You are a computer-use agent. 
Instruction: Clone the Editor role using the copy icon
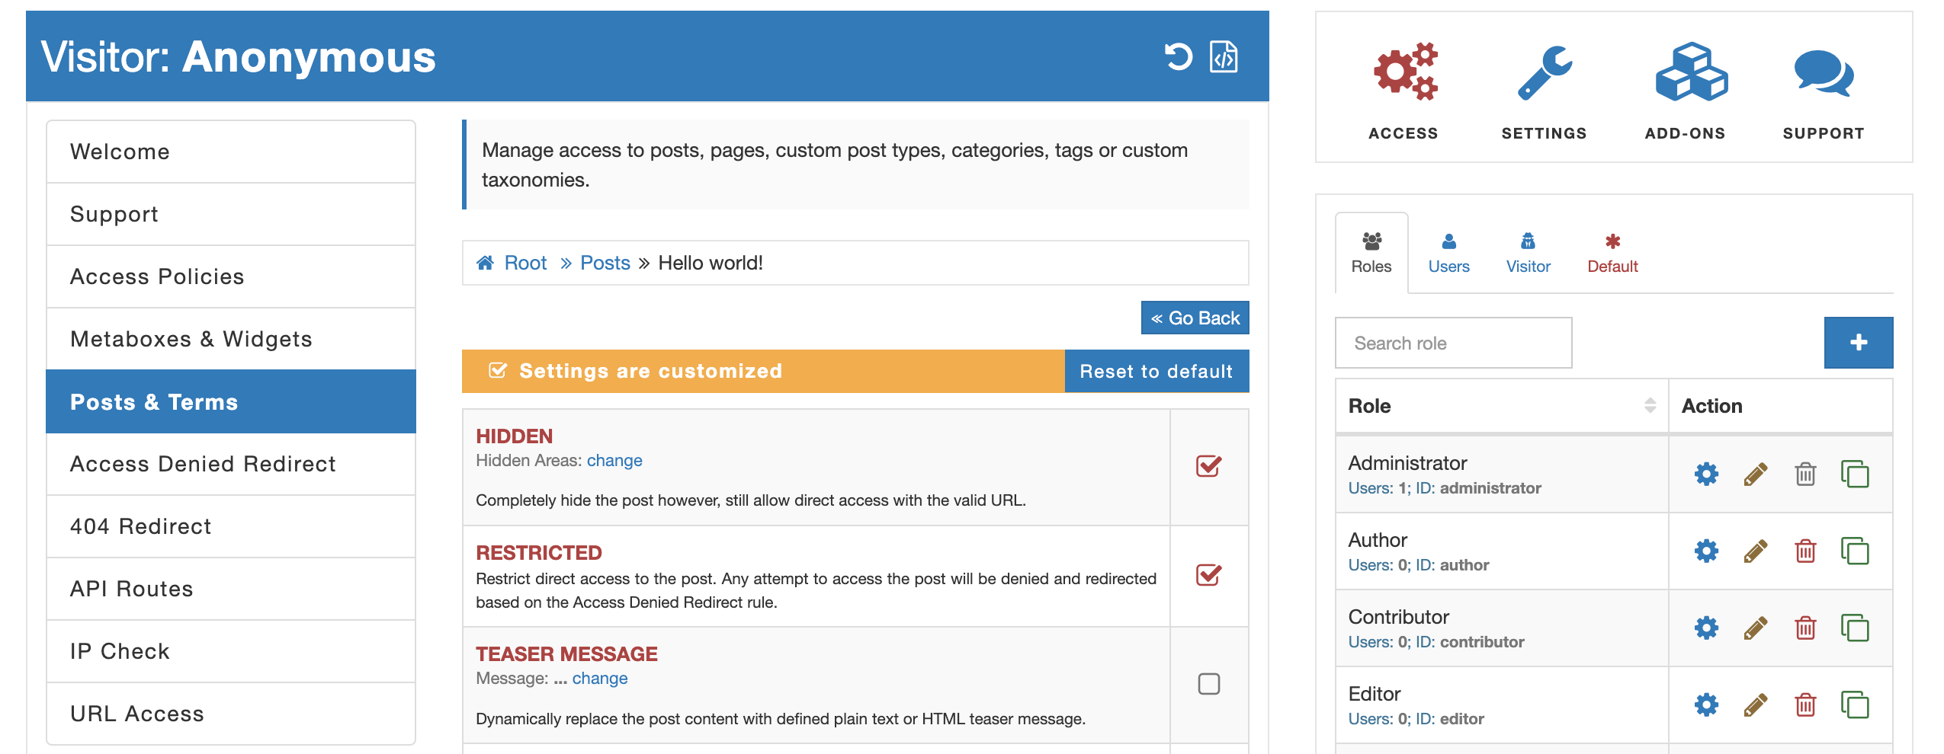click(x=1856, y=704)
